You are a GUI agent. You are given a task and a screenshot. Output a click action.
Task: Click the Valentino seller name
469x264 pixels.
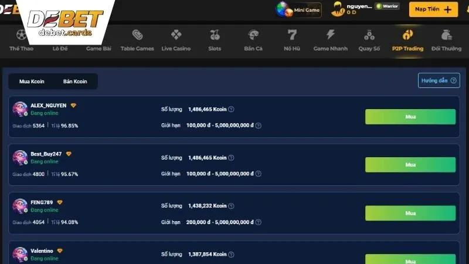(42, 251)
